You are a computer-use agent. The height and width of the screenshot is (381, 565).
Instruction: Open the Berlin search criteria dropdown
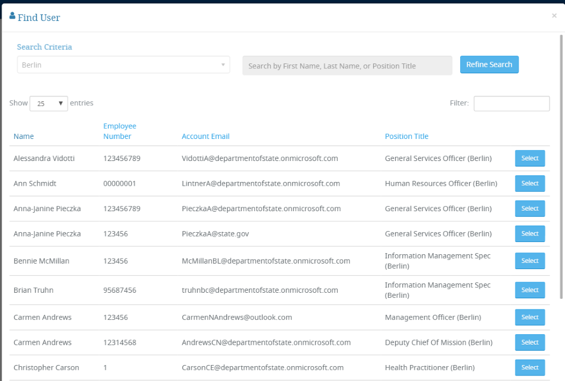[123, 65]
